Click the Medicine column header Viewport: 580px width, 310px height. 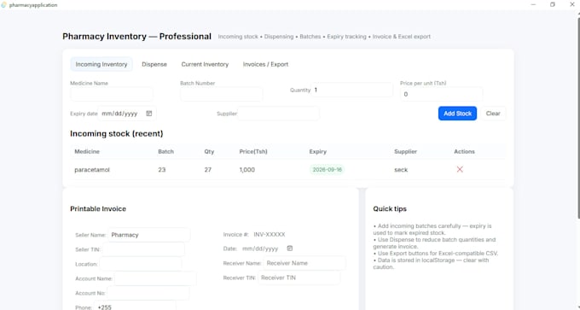(x=87, y=151)
